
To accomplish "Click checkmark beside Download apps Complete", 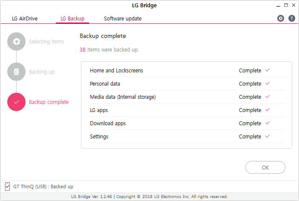I will 267,123.
